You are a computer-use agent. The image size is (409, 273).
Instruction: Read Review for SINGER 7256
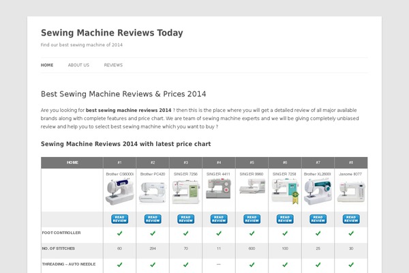click(185, 219)
